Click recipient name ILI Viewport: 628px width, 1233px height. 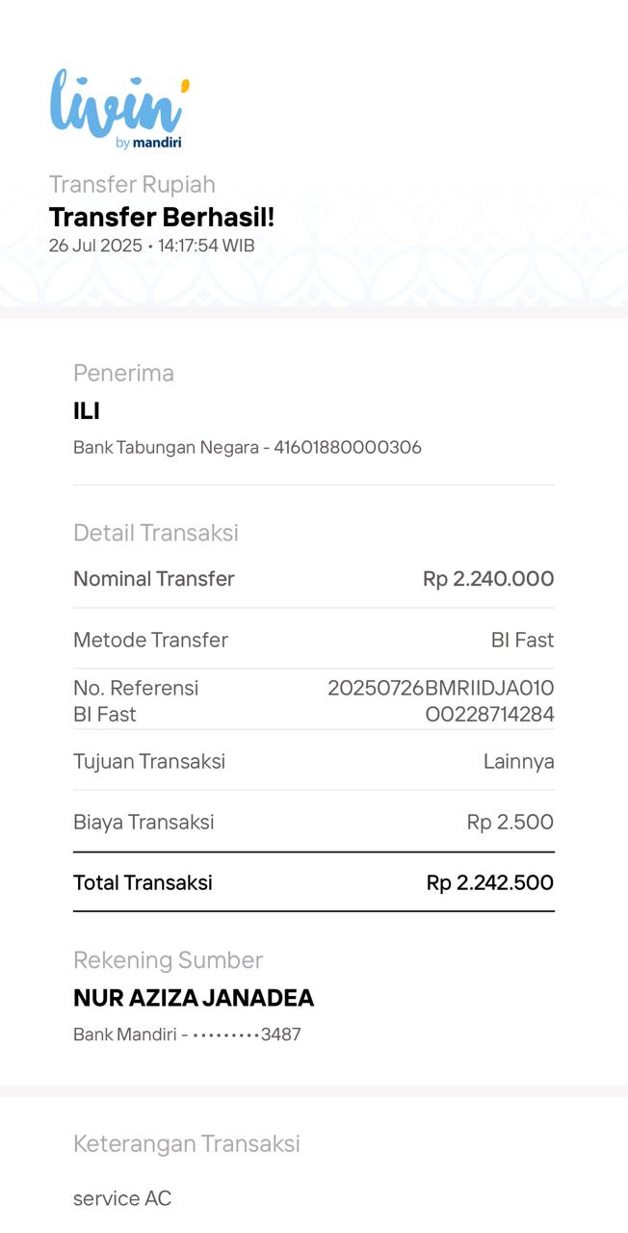pos(87,411)
